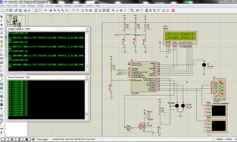Pause the running animation
The width and height of the screenshot is (237, 142).
click(x=19, y=139)
